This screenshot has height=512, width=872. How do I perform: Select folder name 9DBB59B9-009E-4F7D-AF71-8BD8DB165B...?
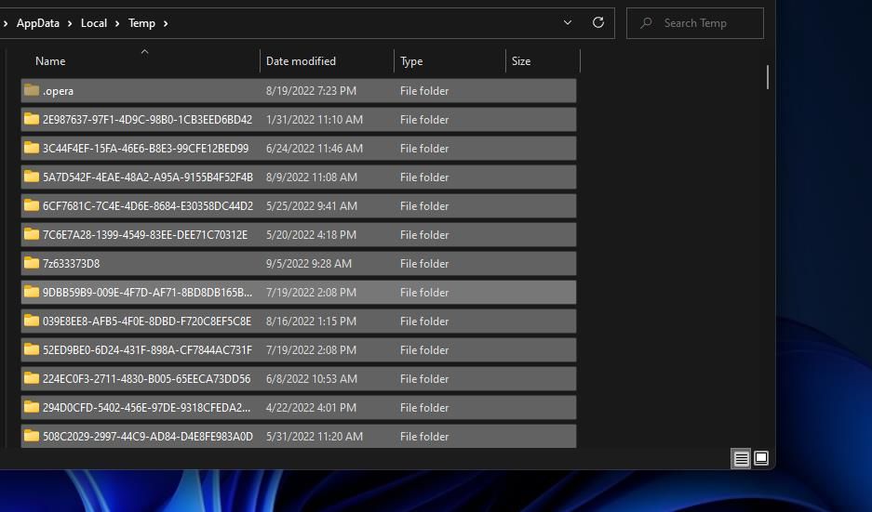(x=147, y=294)
